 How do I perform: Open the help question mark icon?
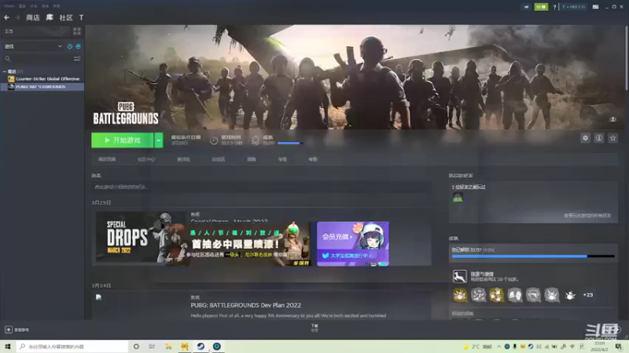click(554, 7)
